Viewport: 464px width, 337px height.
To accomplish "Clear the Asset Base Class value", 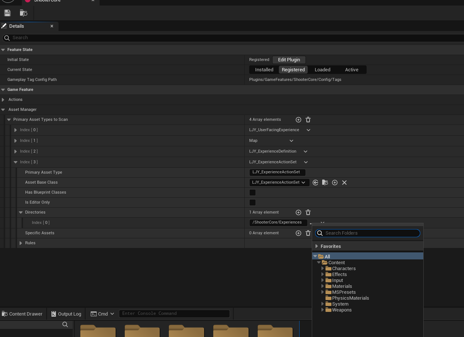I will tap(344, 183).
